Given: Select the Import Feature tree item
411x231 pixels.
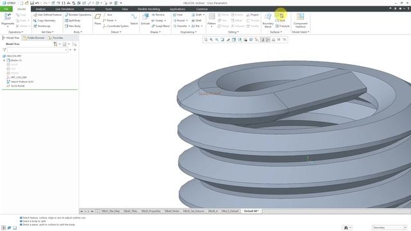Looking at the screenshot, I should pyautogui.click(x=20, y=81).
